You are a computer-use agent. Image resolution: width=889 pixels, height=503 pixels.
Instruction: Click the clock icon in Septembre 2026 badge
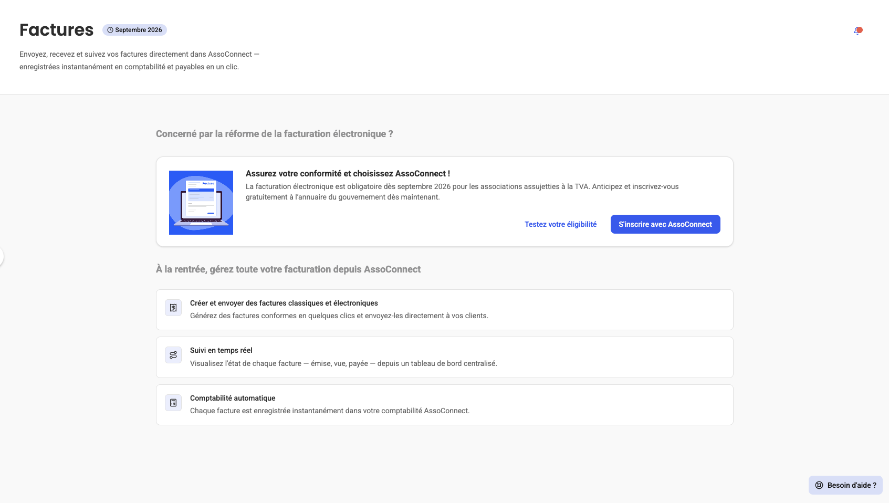click(x=110, y=30)
